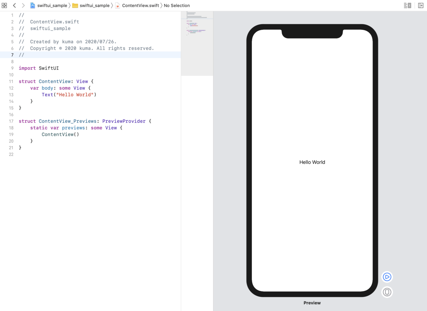
Task: Click the "// ContentView.swift" comment line
Action: 49,22
